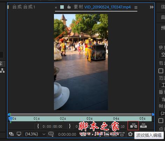The height and width of the screenshot is (141, 165).
Task: Click the current time display beside the zoom dropdown
Action: click(67, 134)
